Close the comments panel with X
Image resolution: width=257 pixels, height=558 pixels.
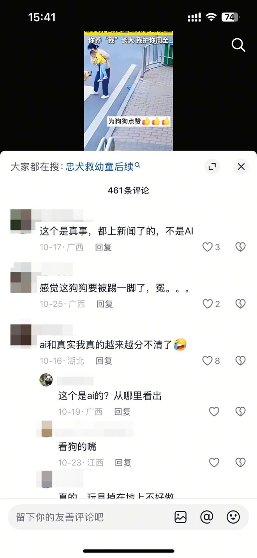tap(241, 167)
